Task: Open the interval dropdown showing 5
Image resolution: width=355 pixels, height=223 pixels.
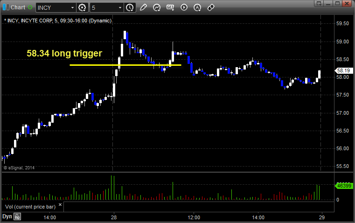Action: pos(120,7)
